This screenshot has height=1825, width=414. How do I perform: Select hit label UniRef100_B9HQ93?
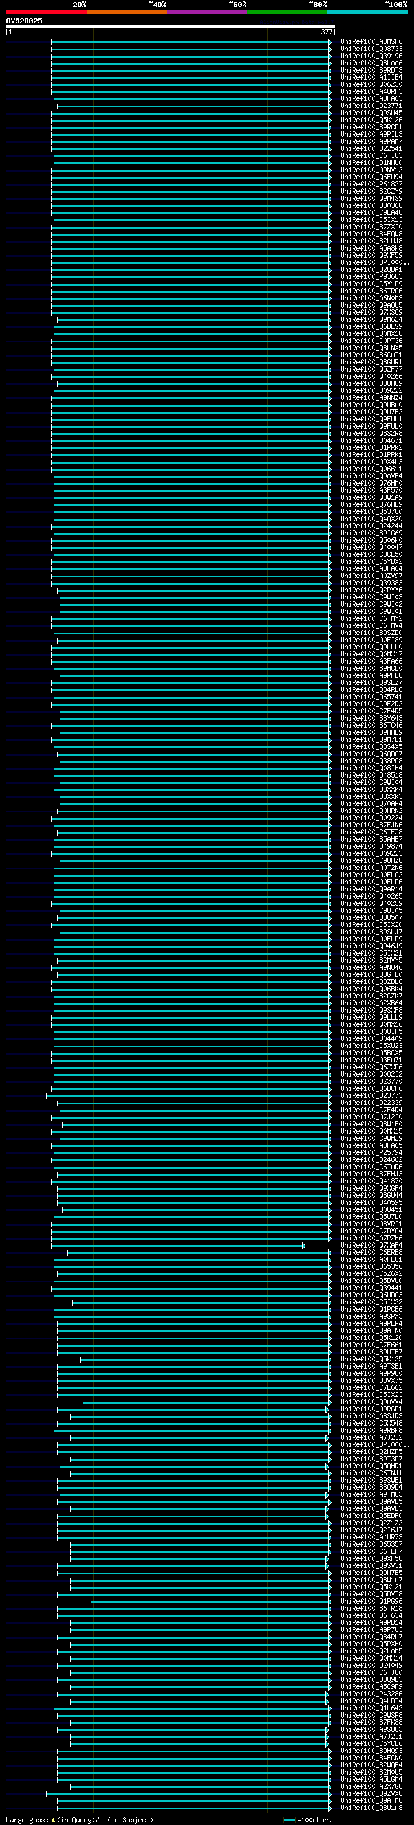point(371,1751)
